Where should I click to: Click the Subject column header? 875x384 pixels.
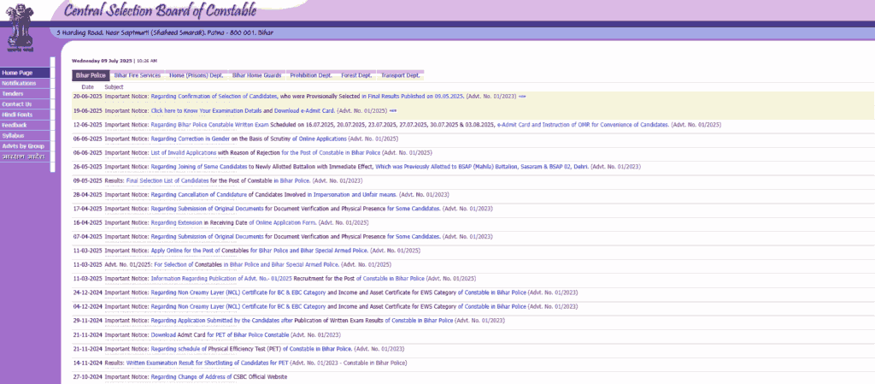(x=114, y=87)
